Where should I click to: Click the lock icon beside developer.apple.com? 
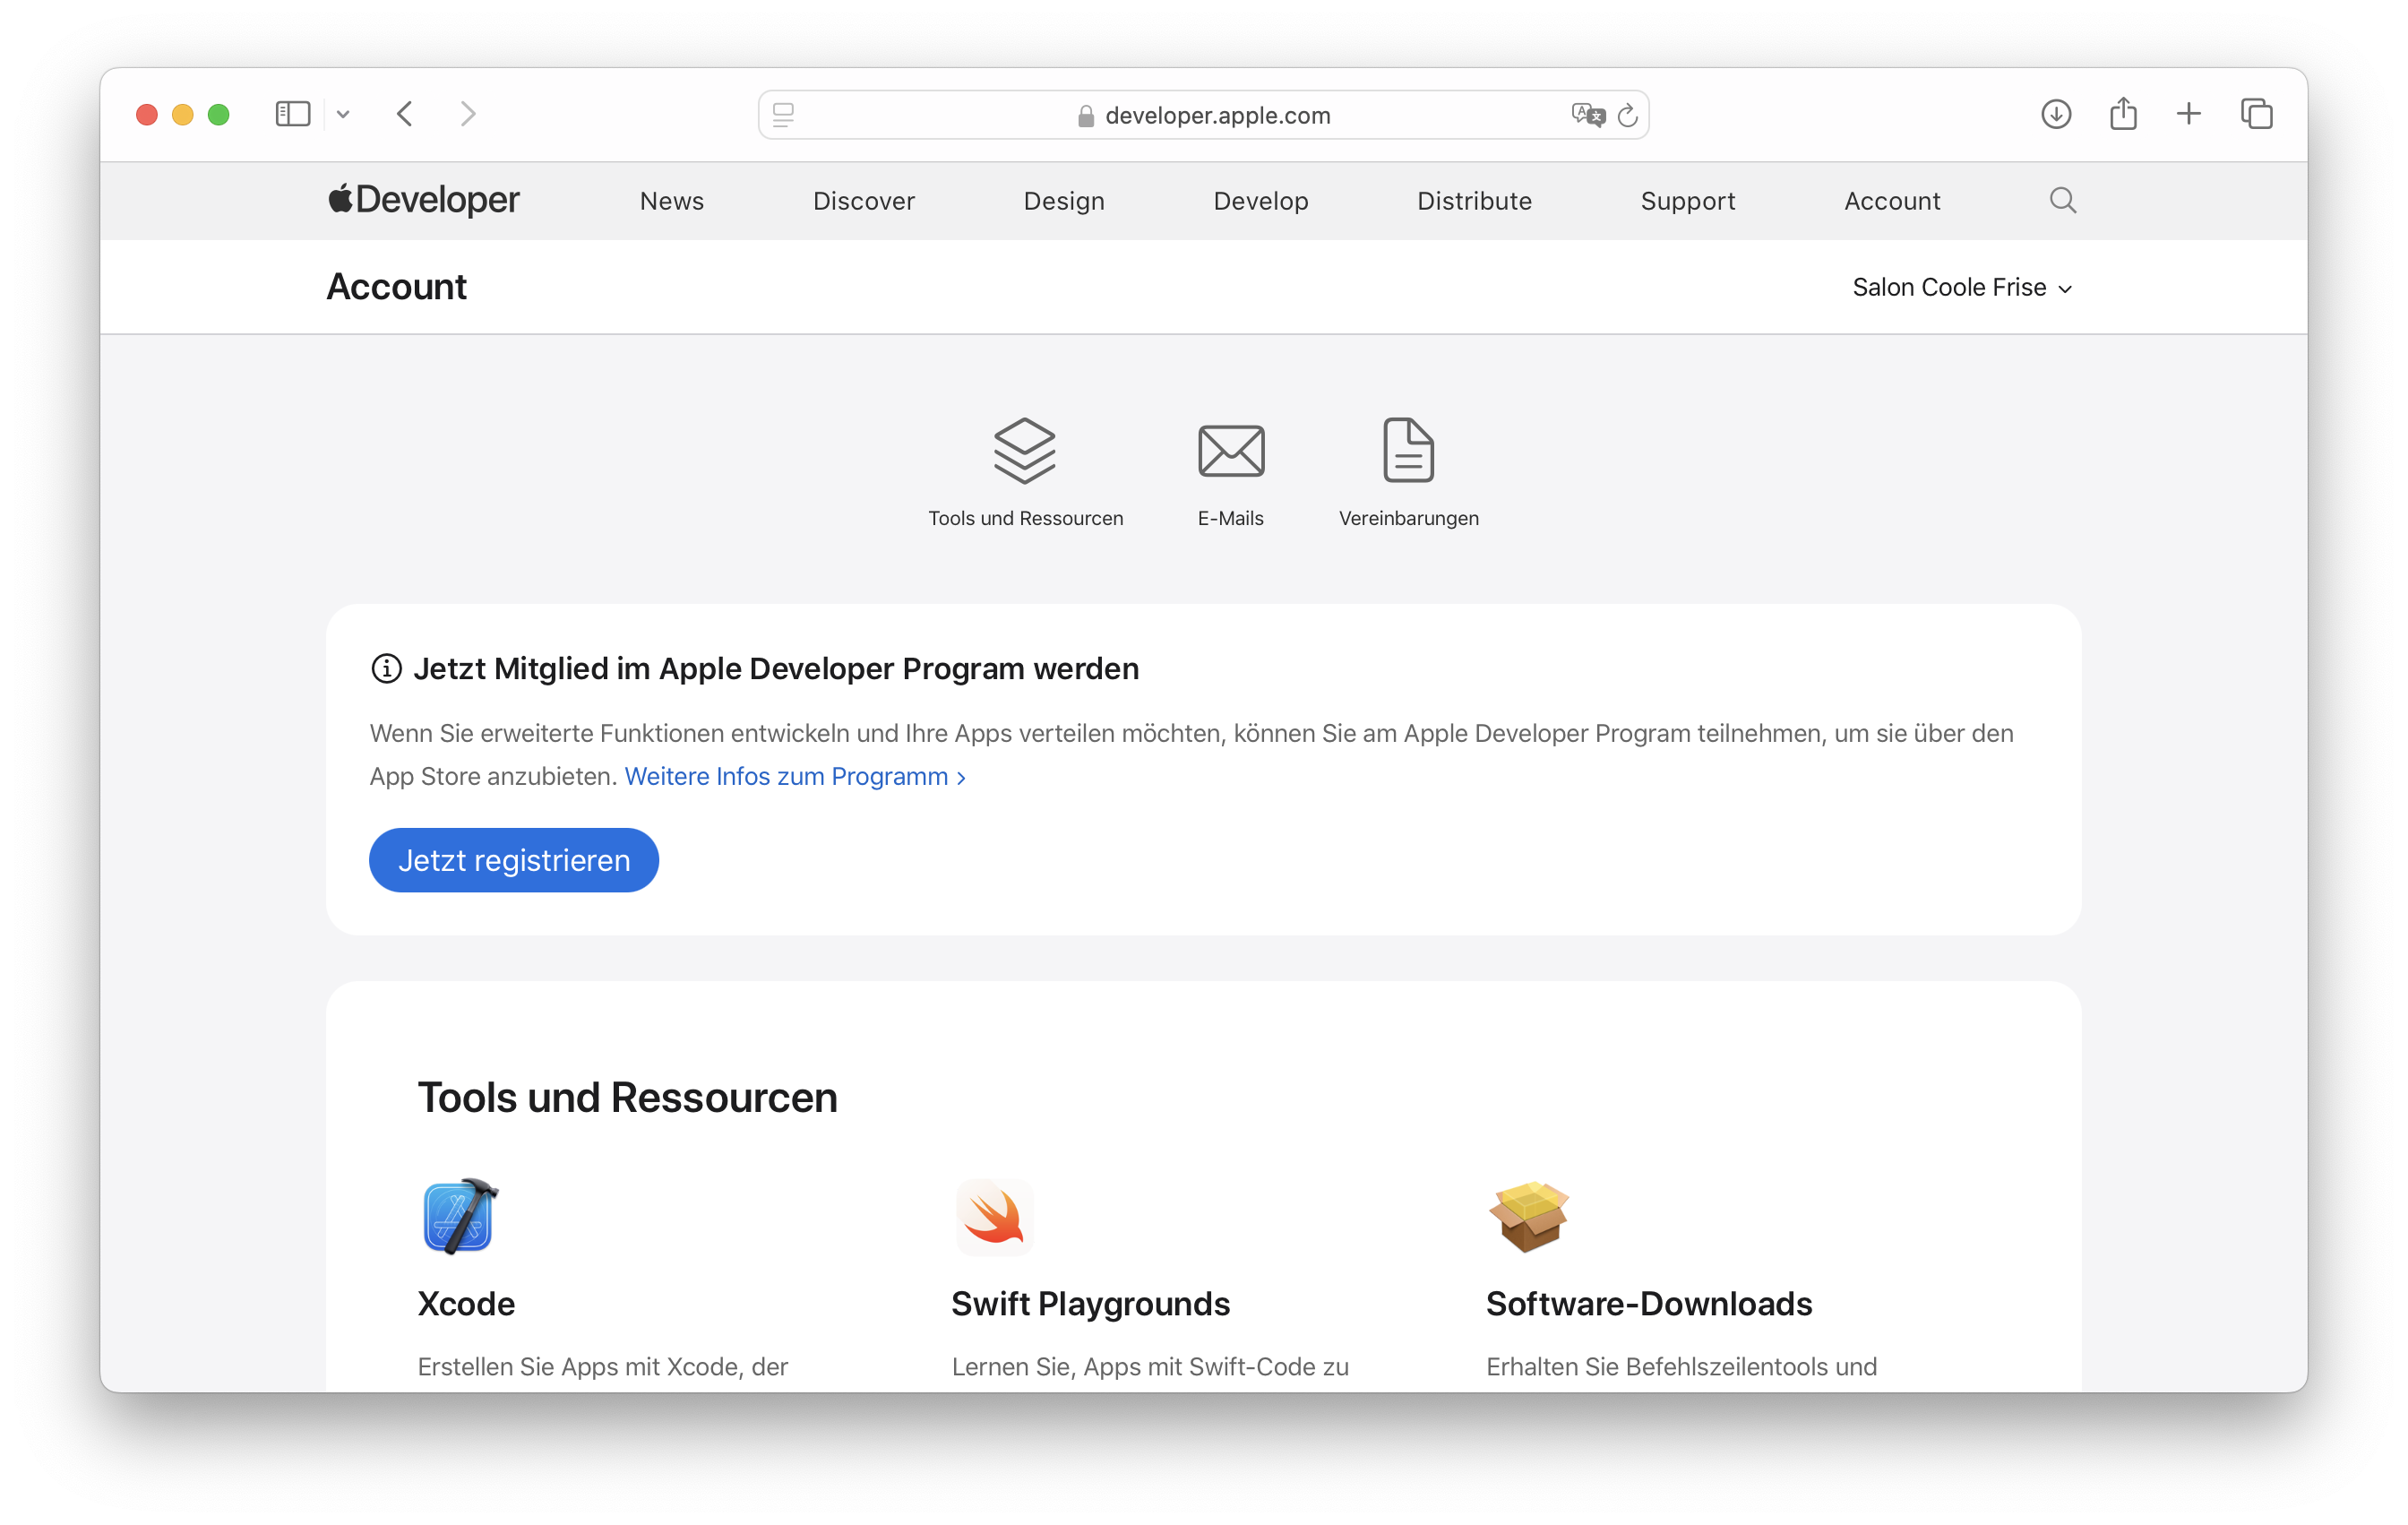tap(1085, 116)
